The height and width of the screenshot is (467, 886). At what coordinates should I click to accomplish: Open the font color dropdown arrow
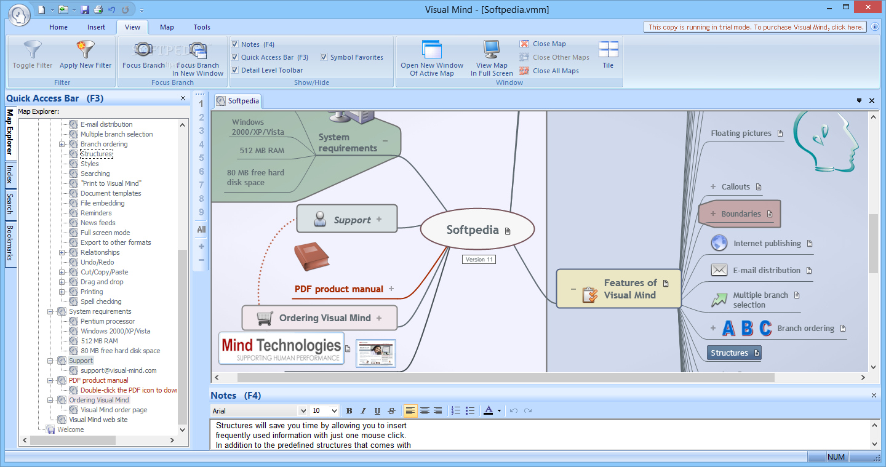(499, 410)
